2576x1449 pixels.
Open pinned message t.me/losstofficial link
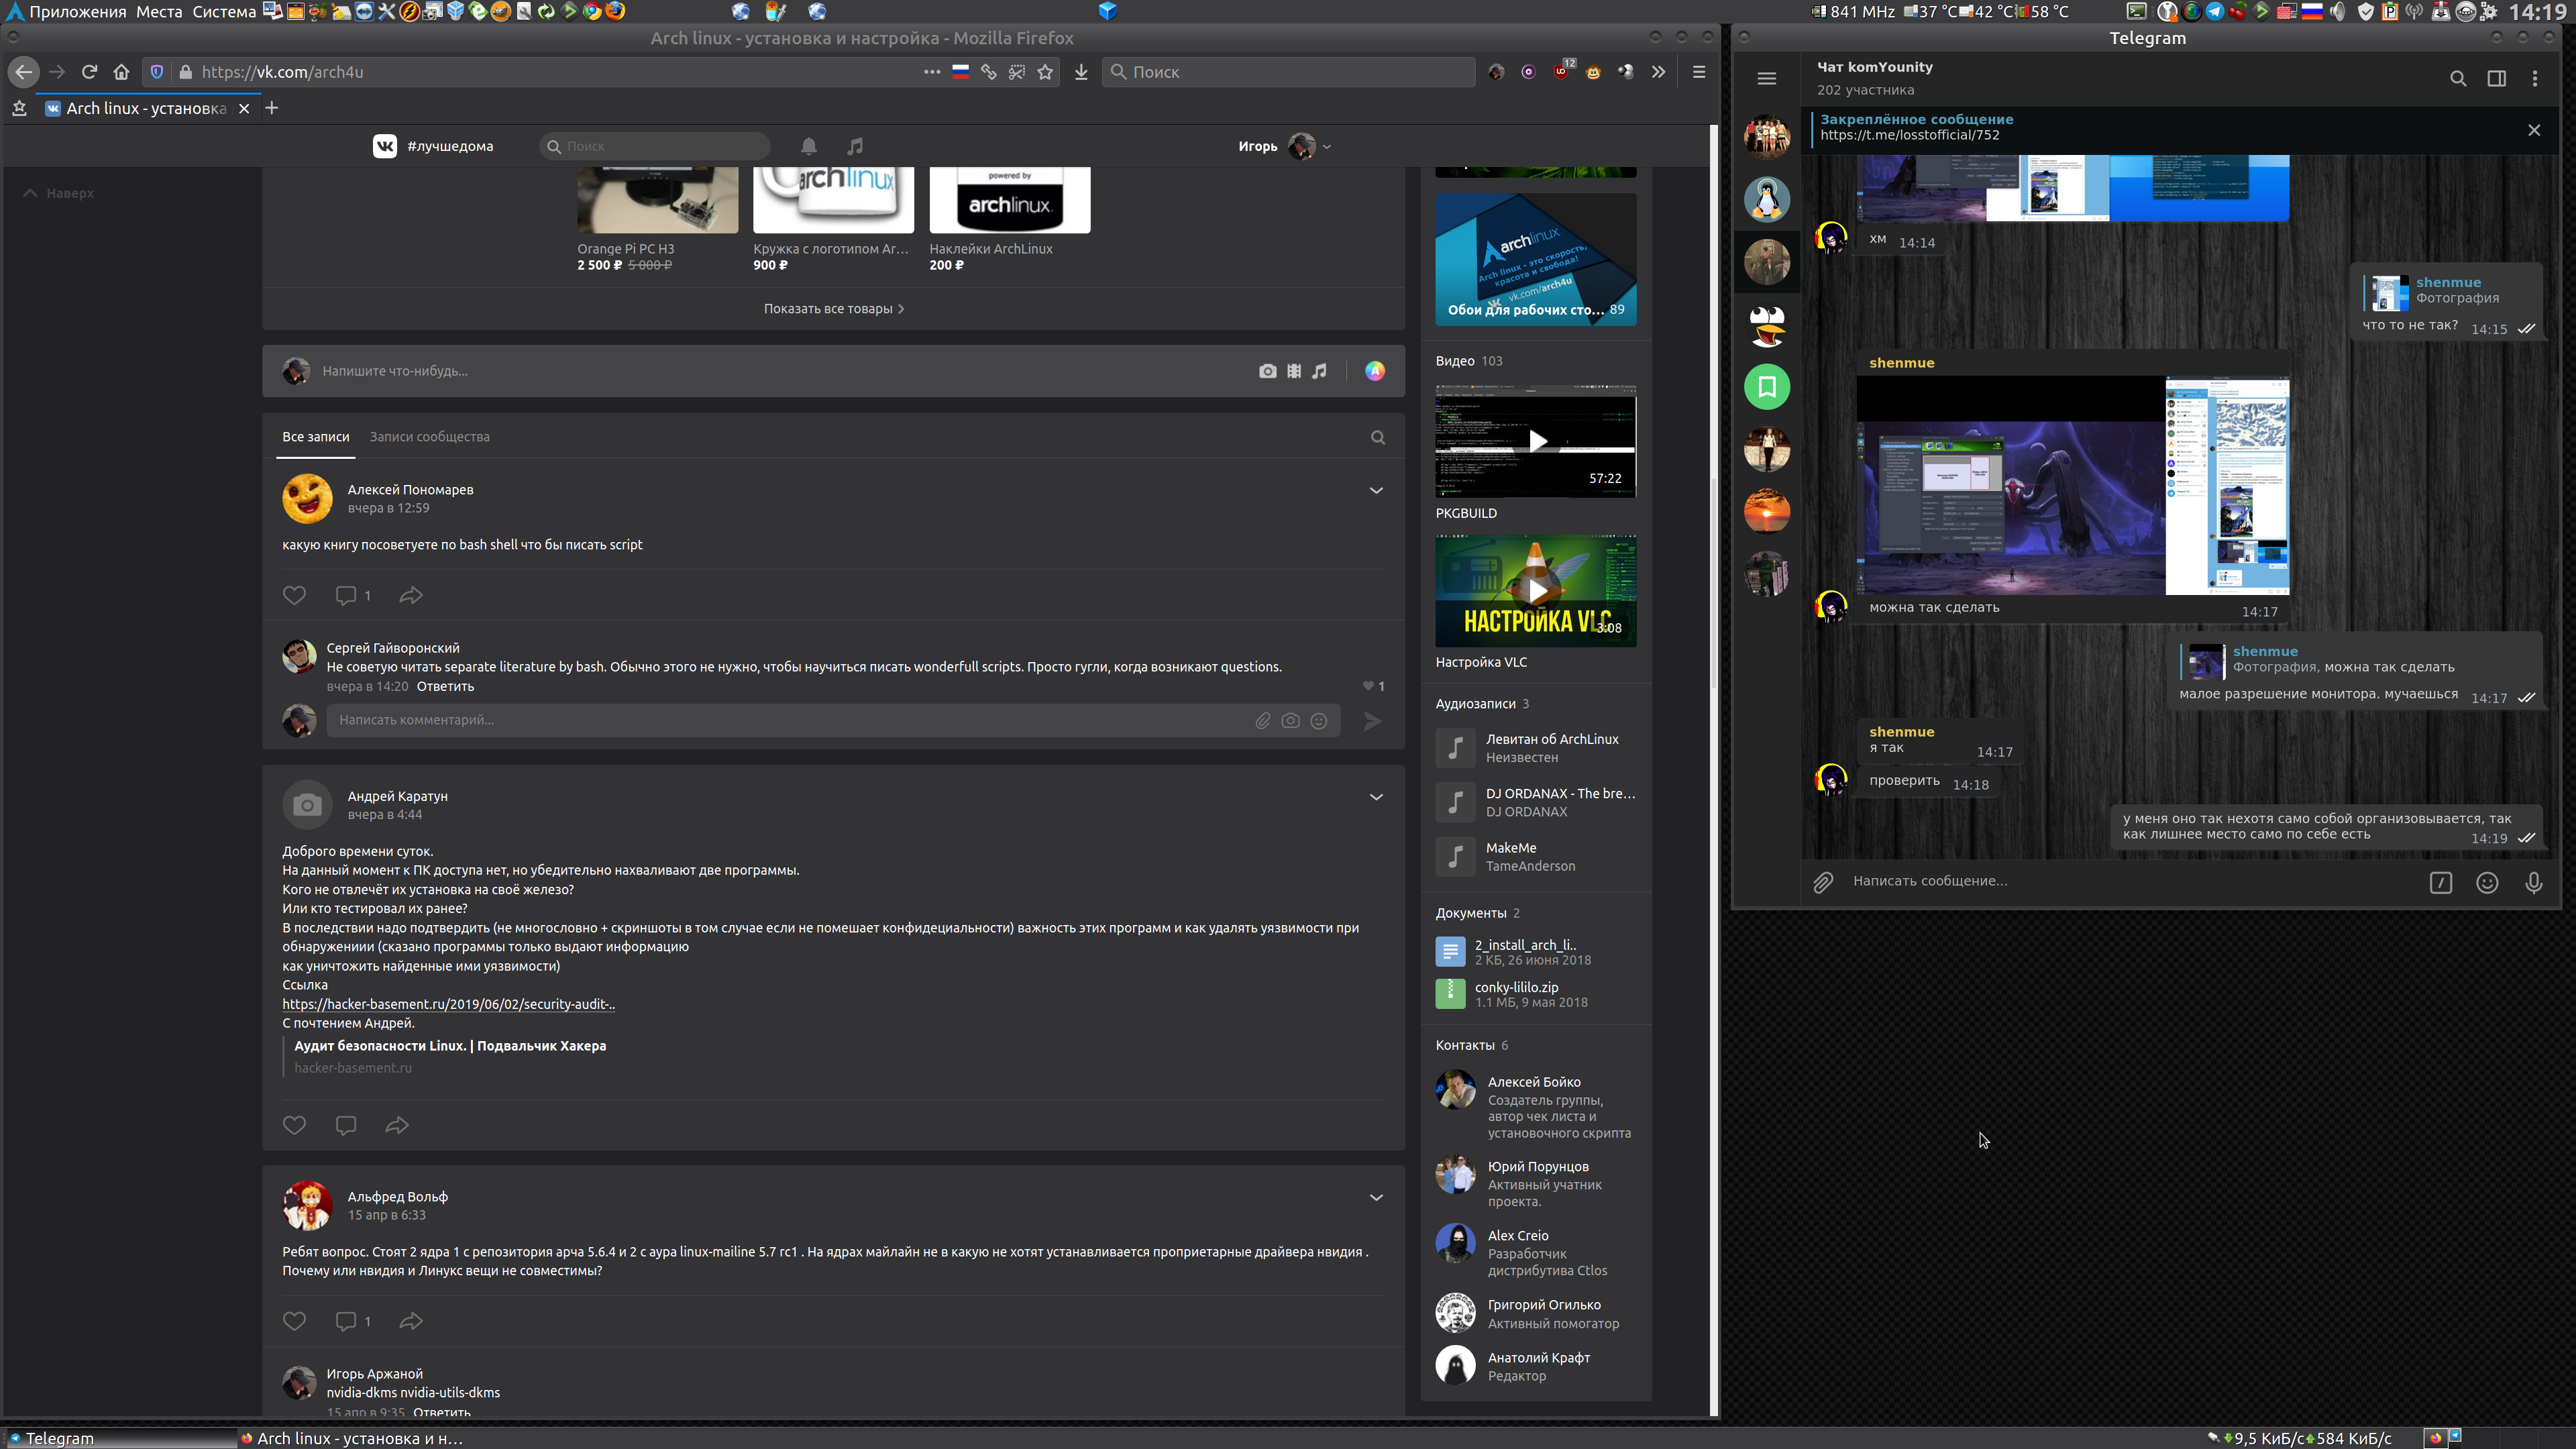coord(1909,135)
